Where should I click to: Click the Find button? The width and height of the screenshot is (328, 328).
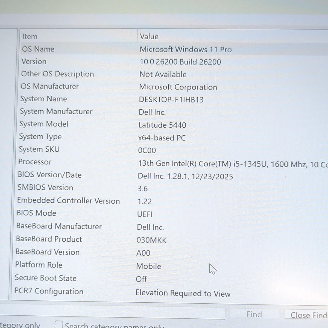pyautogui.click(x=254, y=314)
